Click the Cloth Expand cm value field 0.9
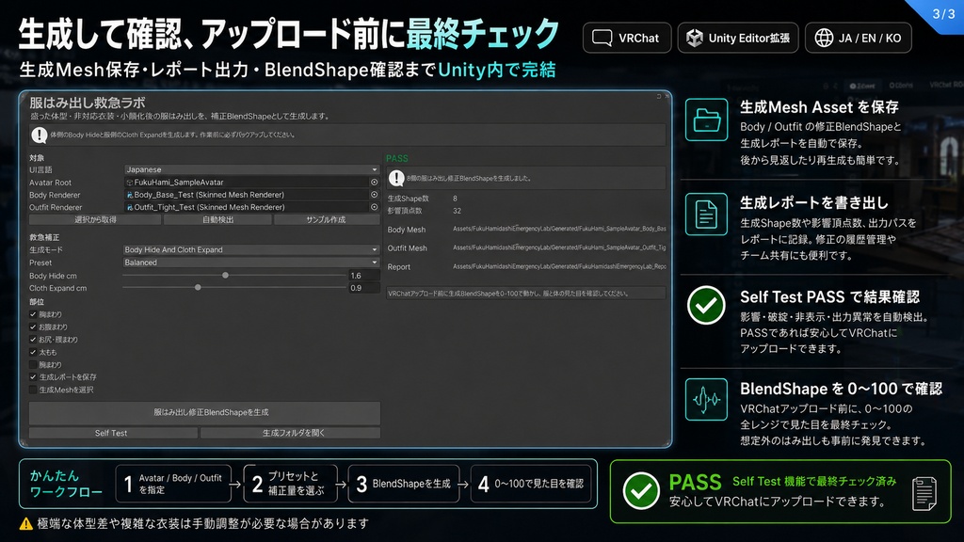Viewport: 964px width, 542px height. (364, 288)
